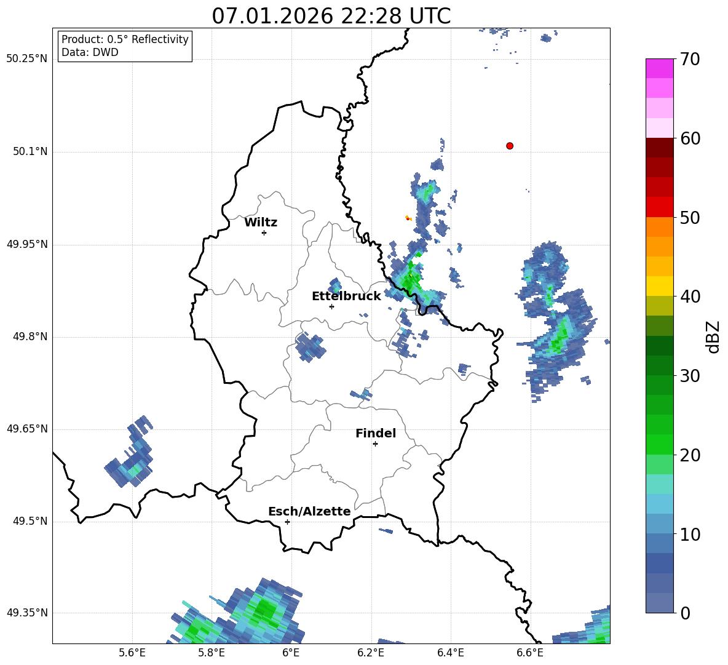Click the Findel station cross marker

[375, 444]
